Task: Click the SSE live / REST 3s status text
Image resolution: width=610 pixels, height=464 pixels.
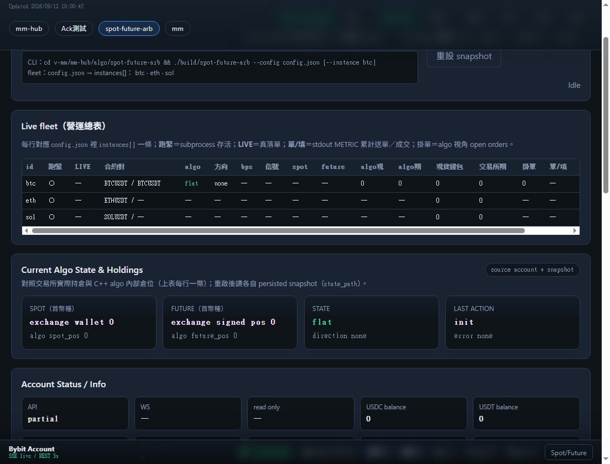Action: (33, 456)
